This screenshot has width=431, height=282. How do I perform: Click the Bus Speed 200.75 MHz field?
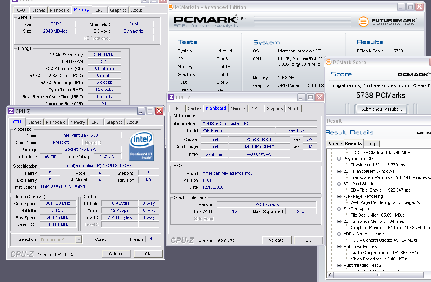coord(58,217)
